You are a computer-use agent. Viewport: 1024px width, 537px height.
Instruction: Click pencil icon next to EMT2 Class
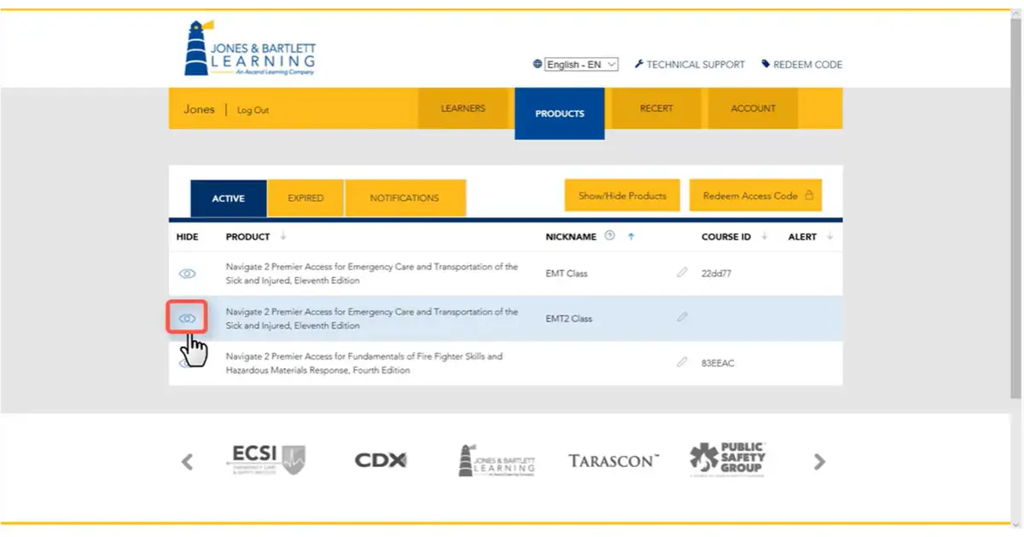[682, 317]
